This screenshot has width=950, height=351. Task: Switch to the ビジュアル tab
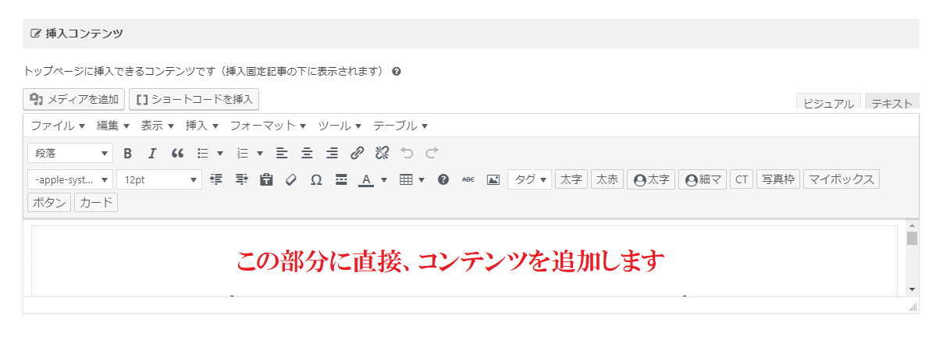828,103
